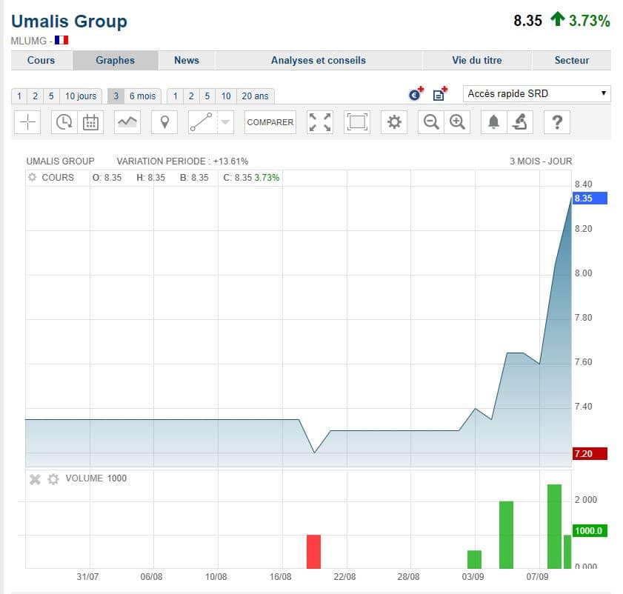Toggle fullscreen frame icon
This screenshot has width=623, height=594.
[x=357, y=122]
